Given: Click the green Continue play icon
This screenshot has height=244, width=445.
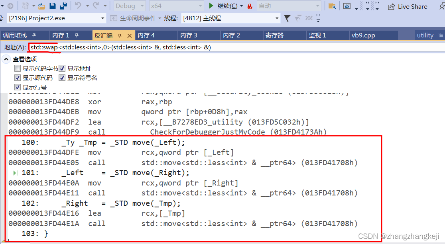Looking at the screenshot, I should (x=211, y=6).
